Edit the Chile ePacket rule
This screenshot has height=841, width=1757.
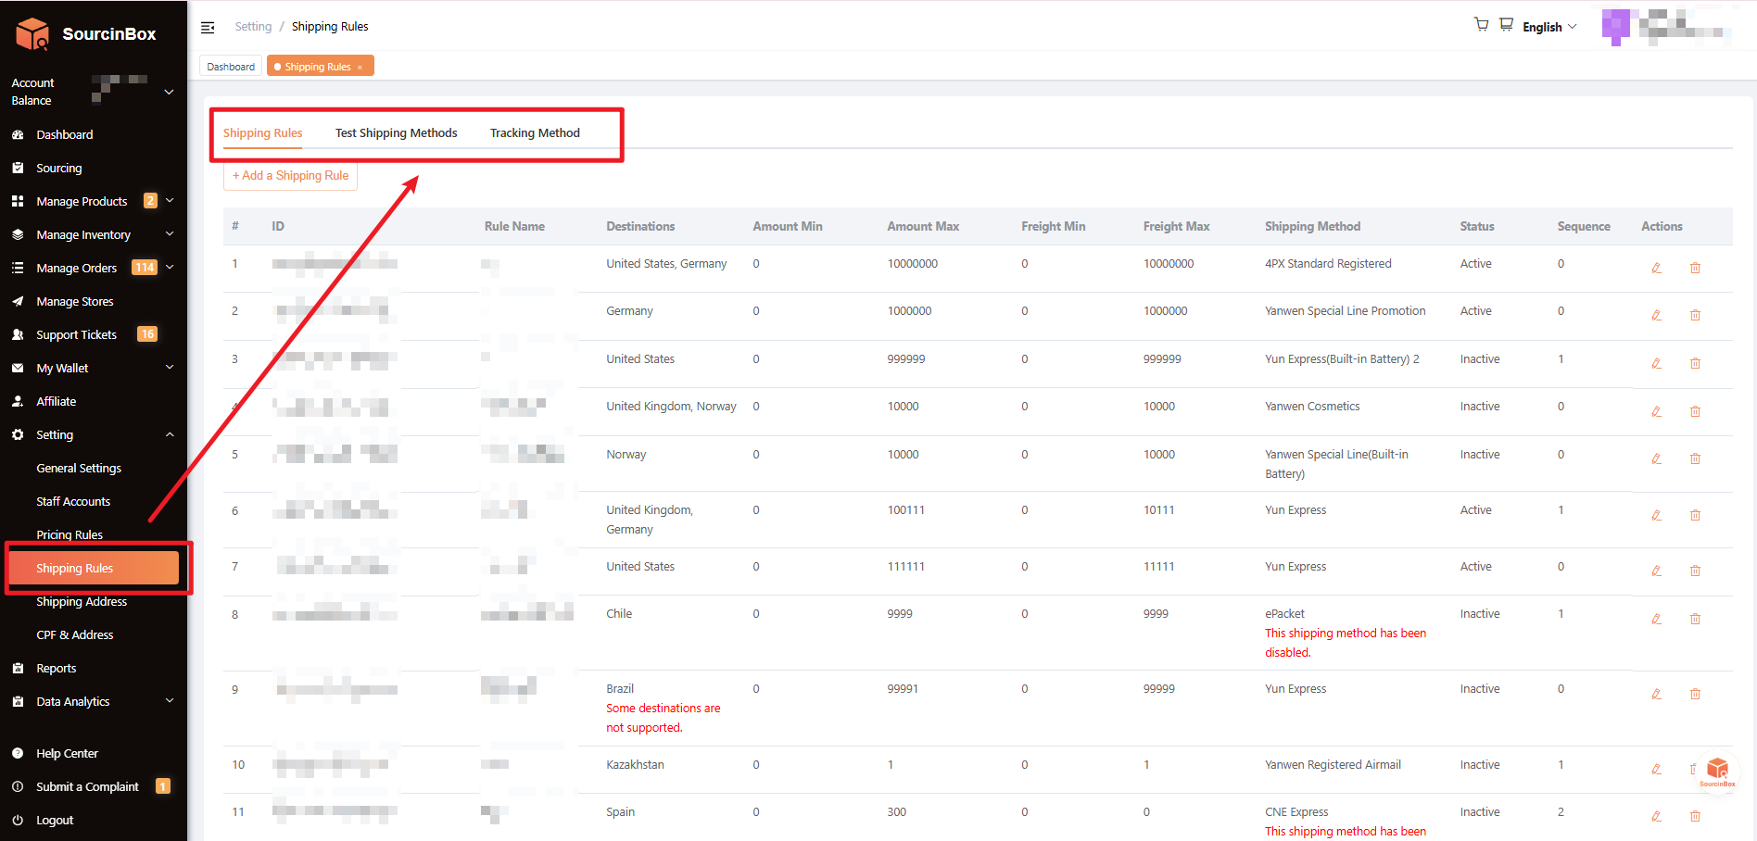pyautogui.click(x=1656, y=620)
